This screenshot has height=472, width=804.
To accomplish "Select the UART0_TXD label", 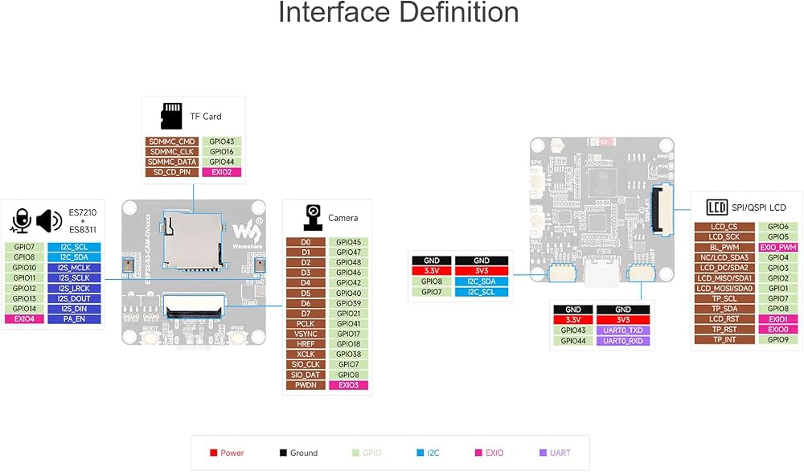I will pos(623,330).
